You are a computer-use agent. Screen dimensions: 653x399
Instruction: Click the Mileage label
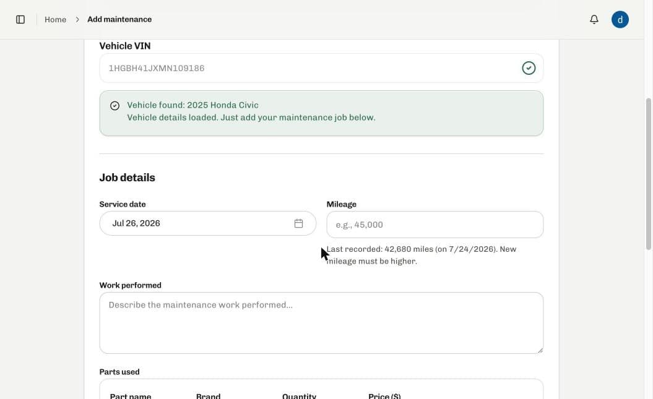coord(341,204)
